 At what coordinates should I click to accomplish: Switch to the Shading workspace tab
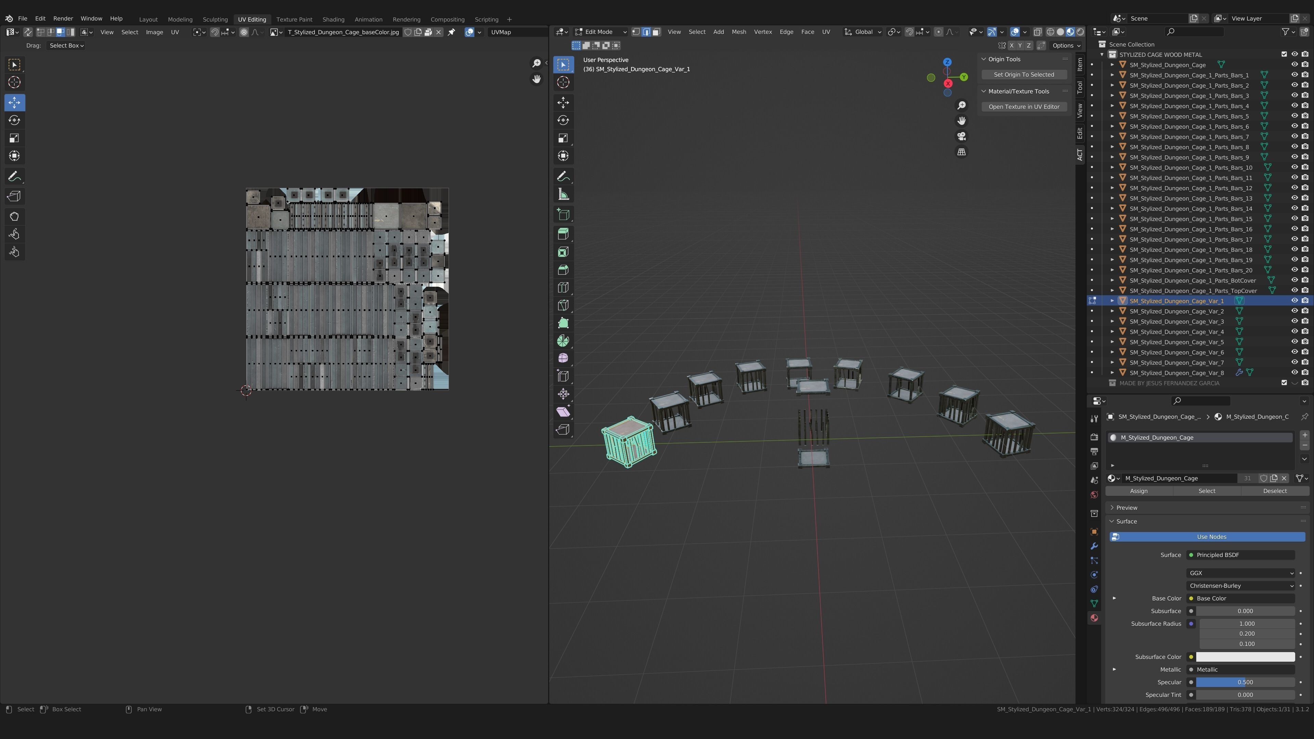pos(333,20)
